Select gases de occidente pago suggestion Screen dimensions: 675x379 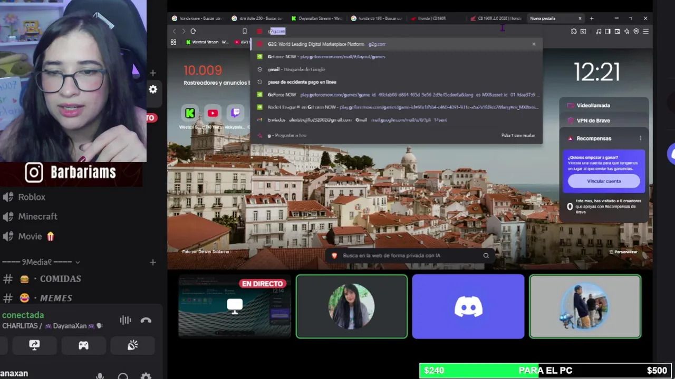396,82
